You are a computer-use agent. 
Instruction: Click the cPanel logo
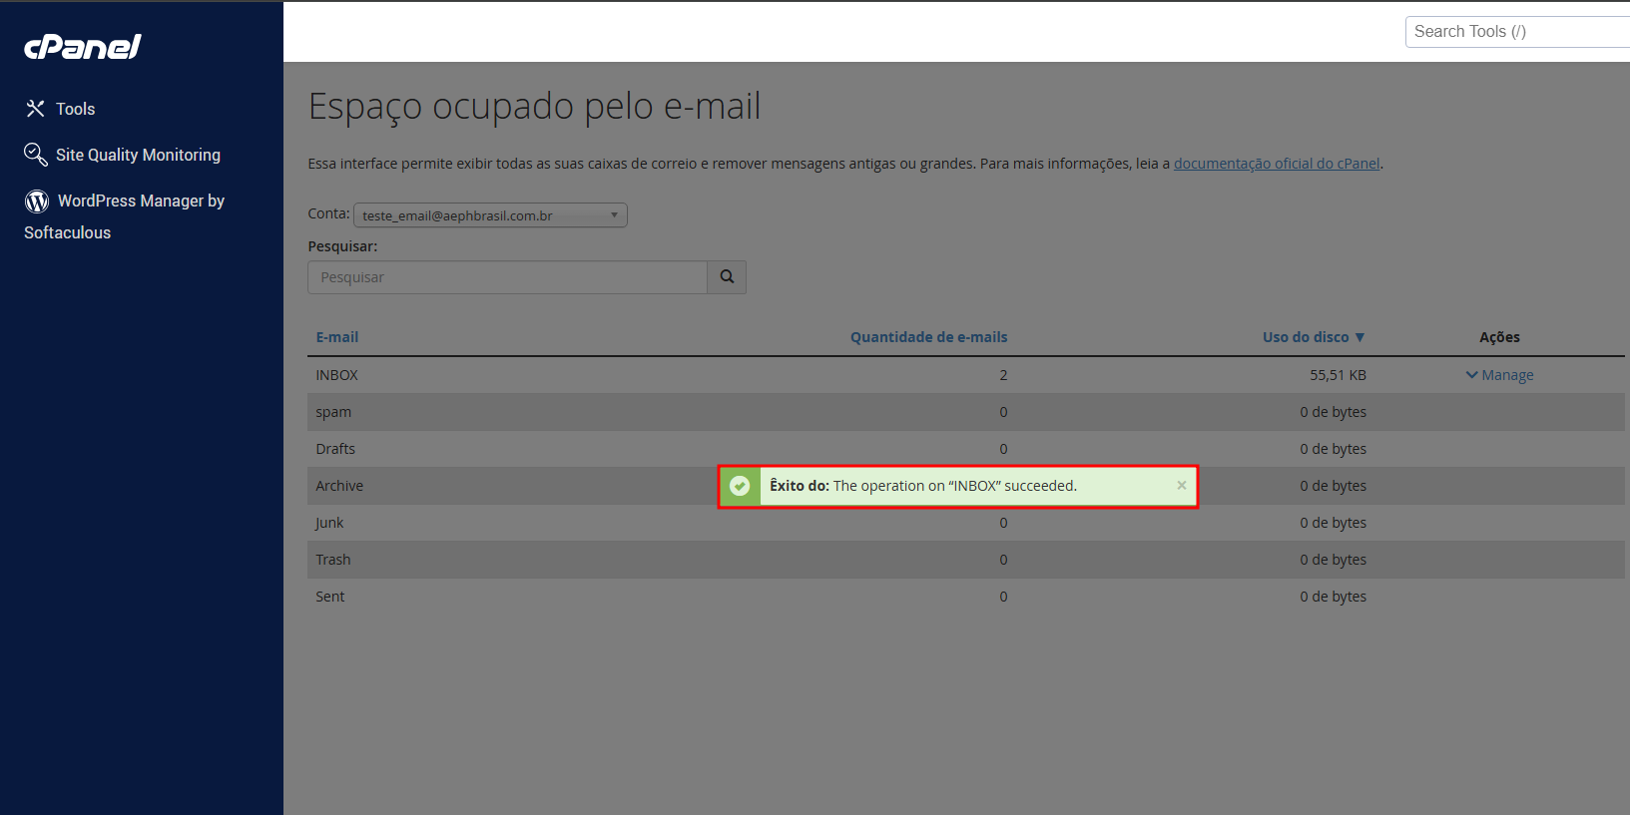coord(83,47)
